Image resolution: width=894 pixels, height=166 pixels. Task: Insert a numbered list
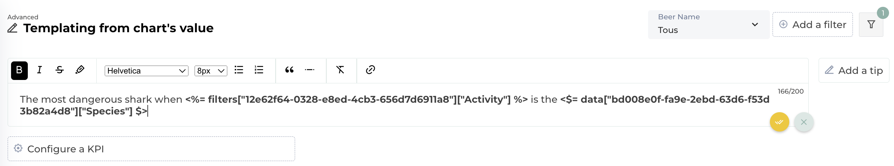[259, 70]
